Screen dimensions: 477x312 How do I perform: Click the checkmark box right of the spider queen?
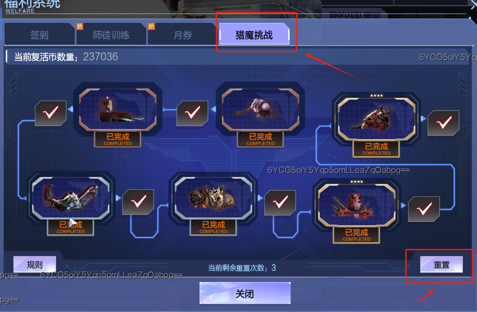[x=424, y=209]
